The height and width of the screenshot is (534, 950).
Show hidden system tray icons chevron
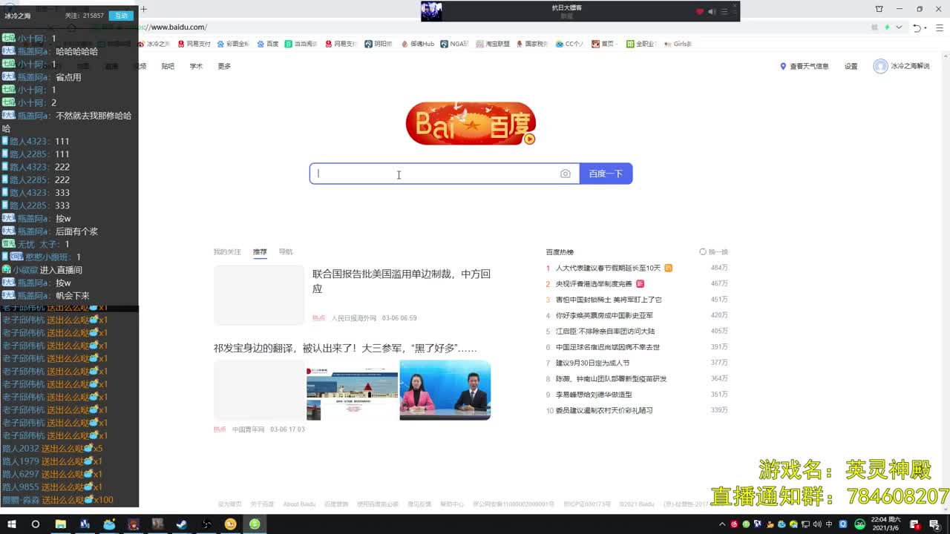pos(722,524)
